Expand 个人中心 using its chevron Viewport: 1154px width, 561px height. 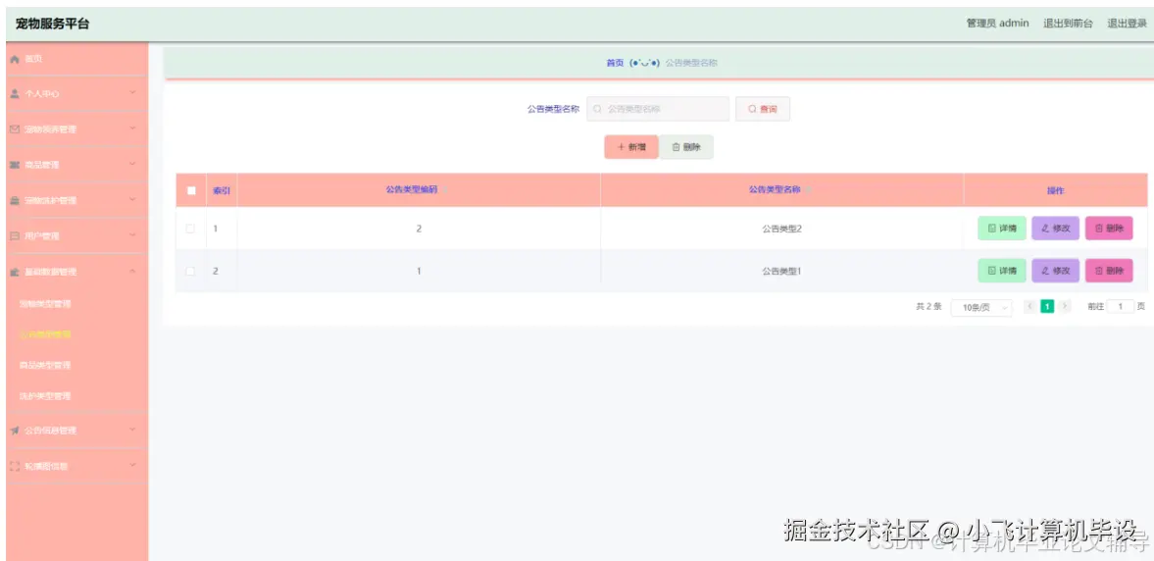click(132, 93)
